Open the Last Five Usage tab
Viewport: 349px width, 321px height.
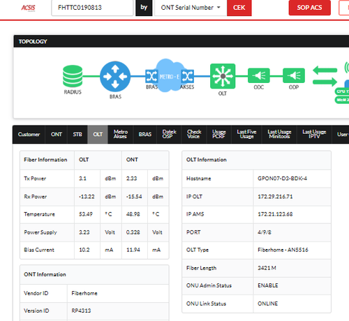[x=246, y=135]
